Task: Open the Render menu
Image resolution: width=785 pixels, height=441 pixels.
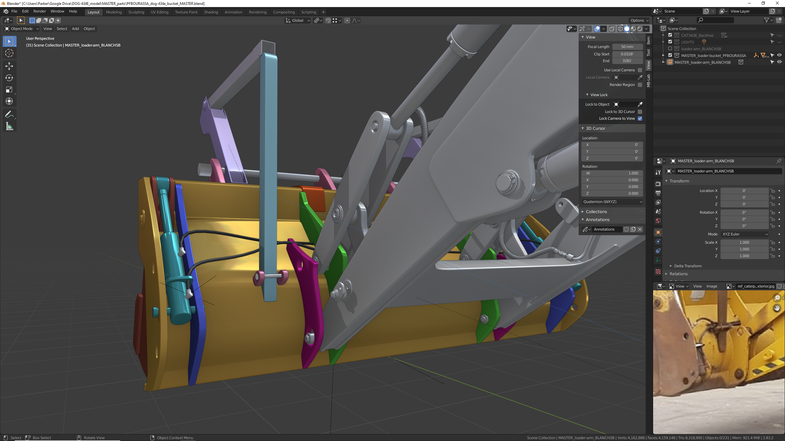Action: point(40,11)
